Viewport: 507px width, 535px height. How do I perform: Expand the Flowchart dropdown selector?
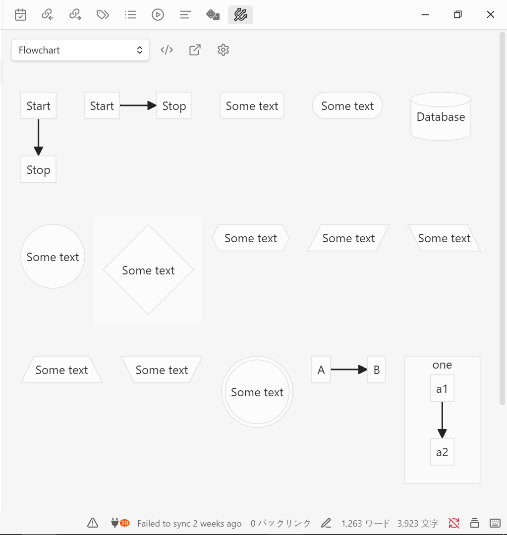click(x=80, y=50)
